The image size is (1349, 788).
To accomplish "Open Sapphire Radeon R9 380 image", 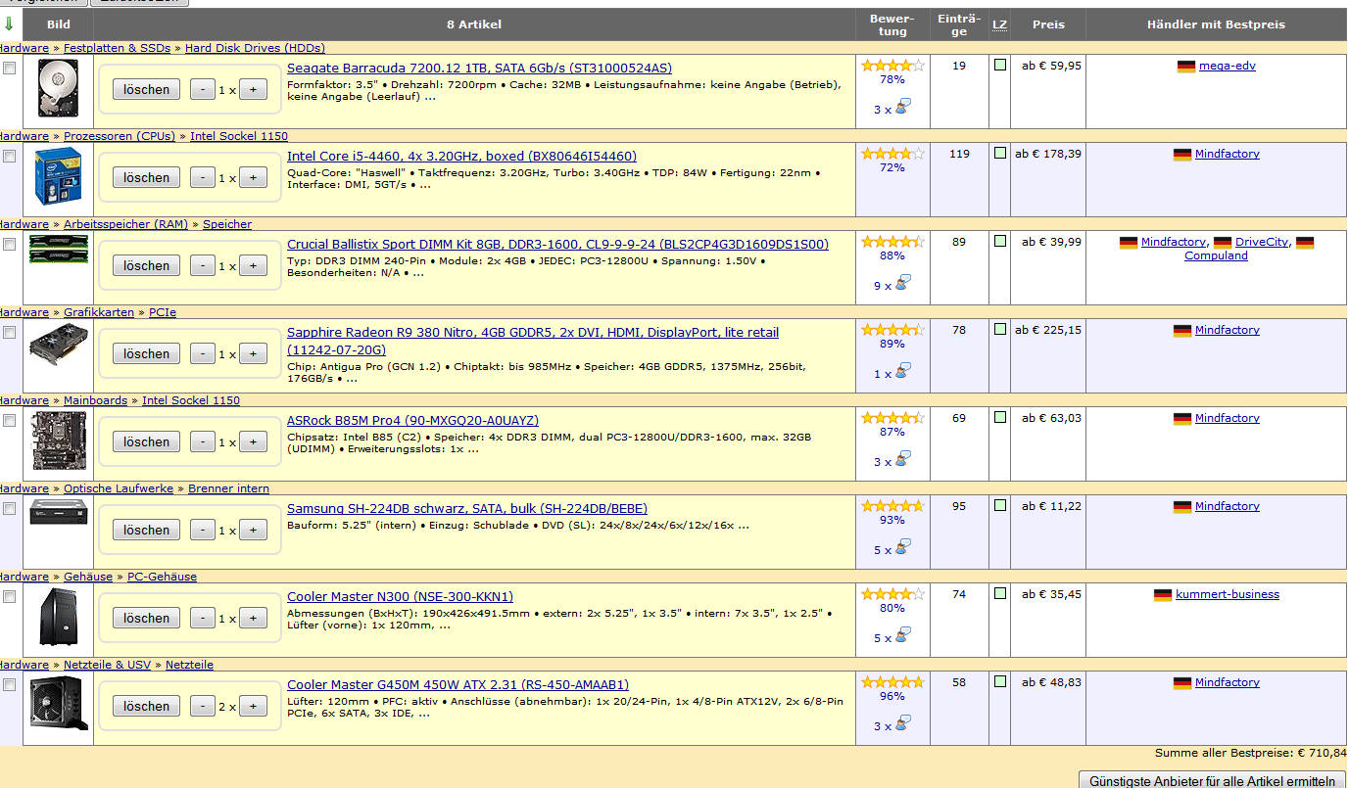I will (58, 344).
